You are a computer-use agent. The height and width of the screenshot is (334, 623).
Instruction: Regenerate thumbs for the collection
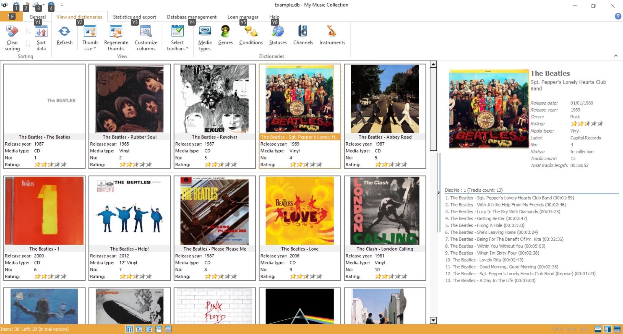pos(116,38)
